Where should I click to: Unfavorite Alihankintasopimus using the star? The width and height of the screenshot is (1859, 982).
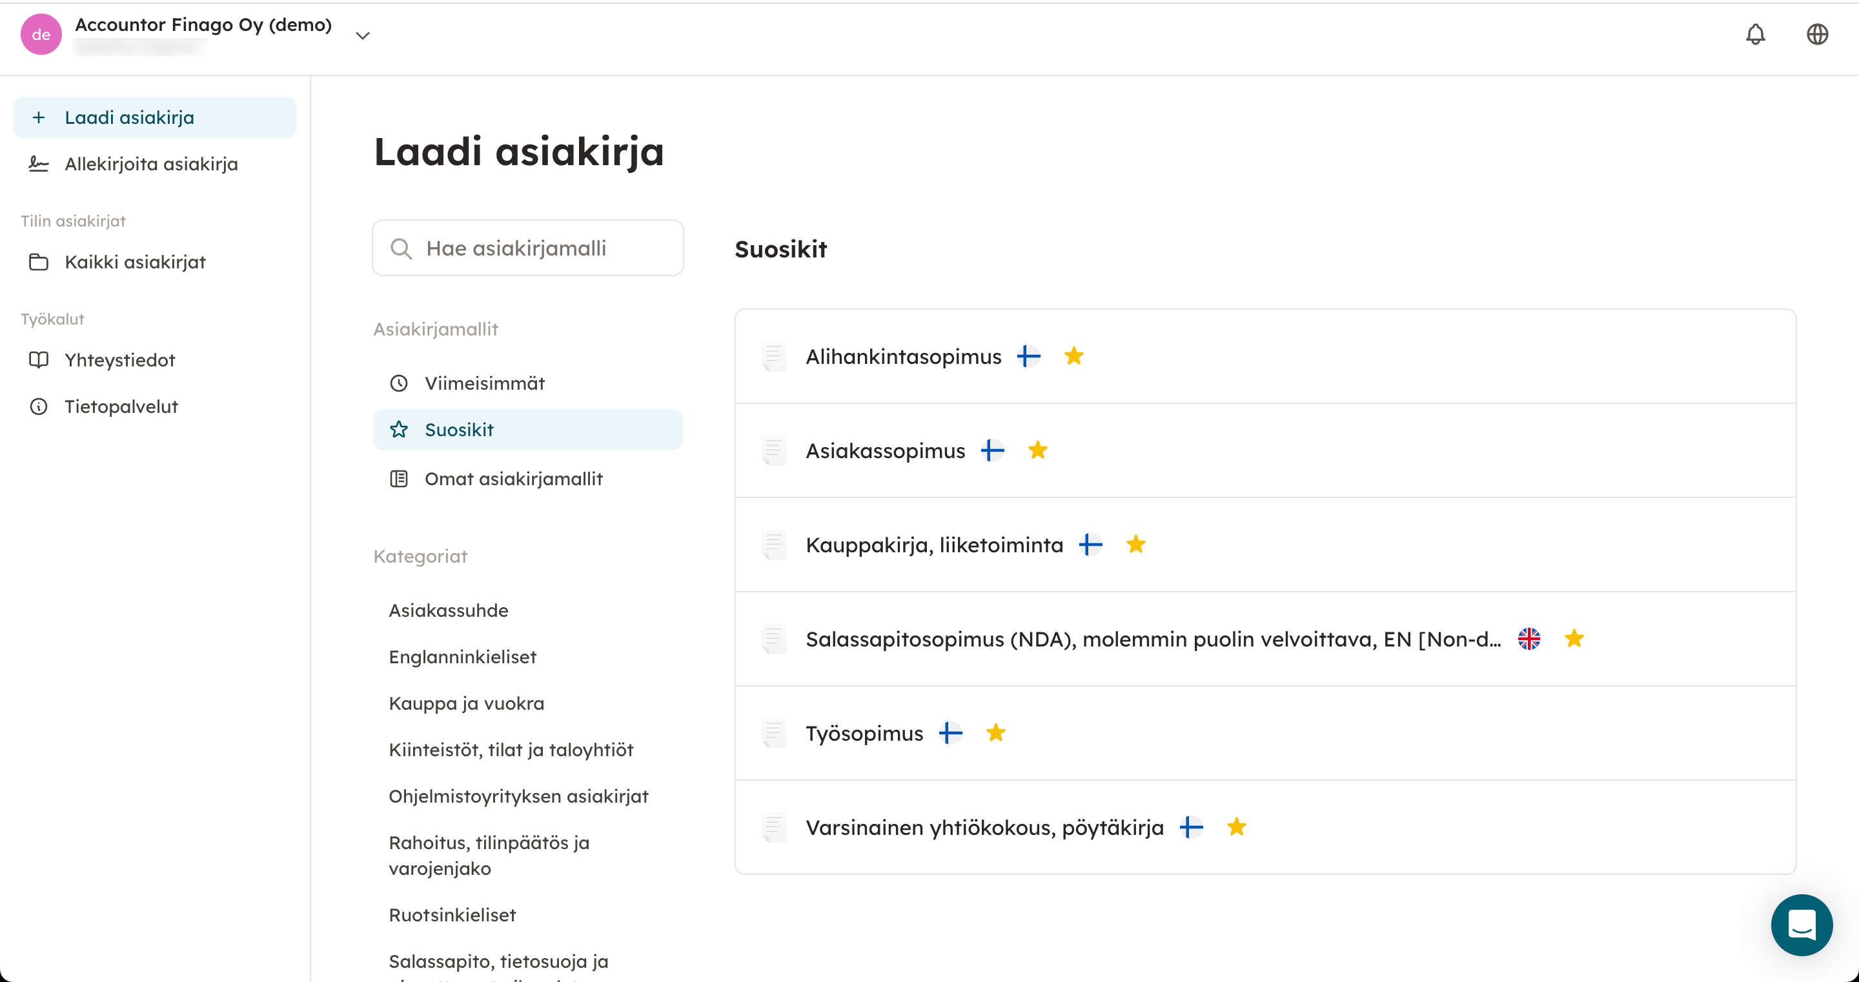(x=1074, y=356)
